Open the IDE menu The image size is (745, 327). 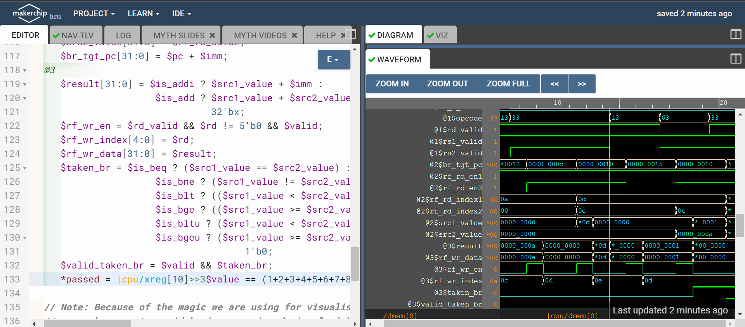(x=182, y=14)
